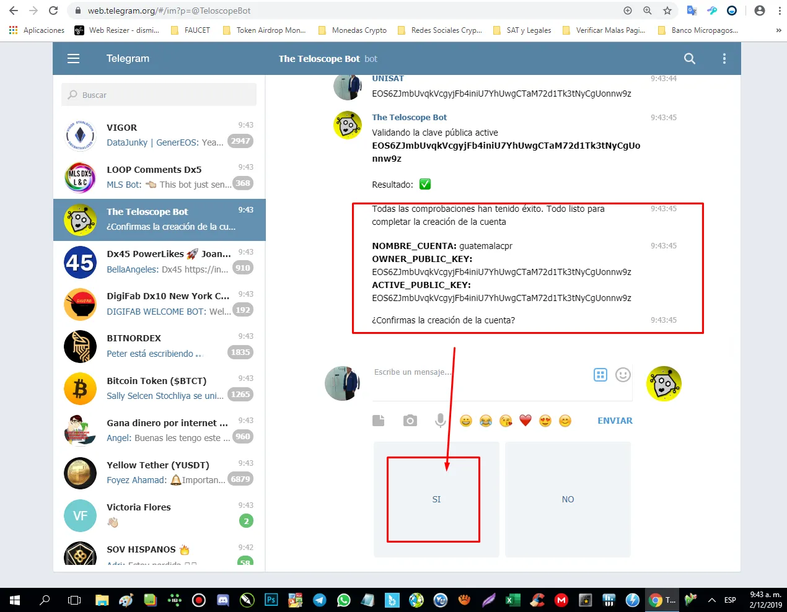The width and height of the screenshot is (787, 612).
Task: Open Victoria Flores chat
Action: [x=159, y=514]
